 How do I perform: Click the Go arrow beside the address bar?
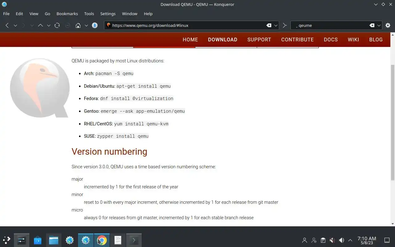285,25
